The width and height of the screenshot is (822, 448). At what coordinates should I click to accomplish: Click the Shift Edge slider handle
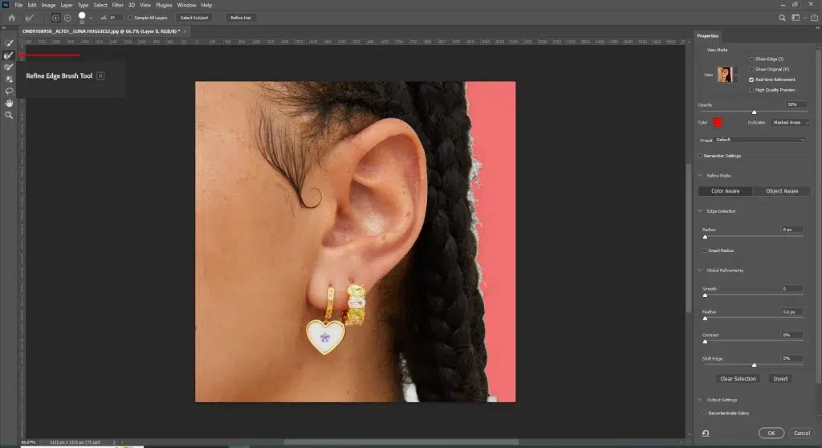tap(754, 365)
